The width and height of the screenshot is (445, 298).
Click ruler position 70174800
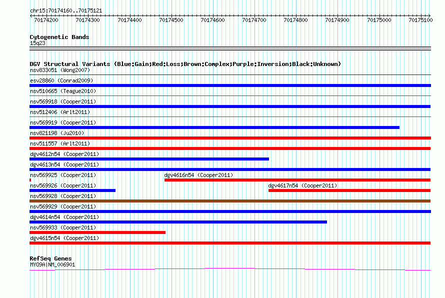point(295,20)
